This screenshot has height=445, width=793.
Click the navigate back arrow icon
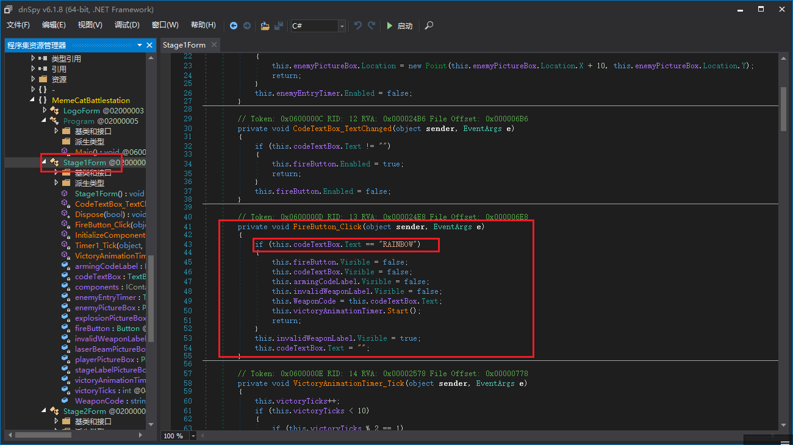[234, 26]
